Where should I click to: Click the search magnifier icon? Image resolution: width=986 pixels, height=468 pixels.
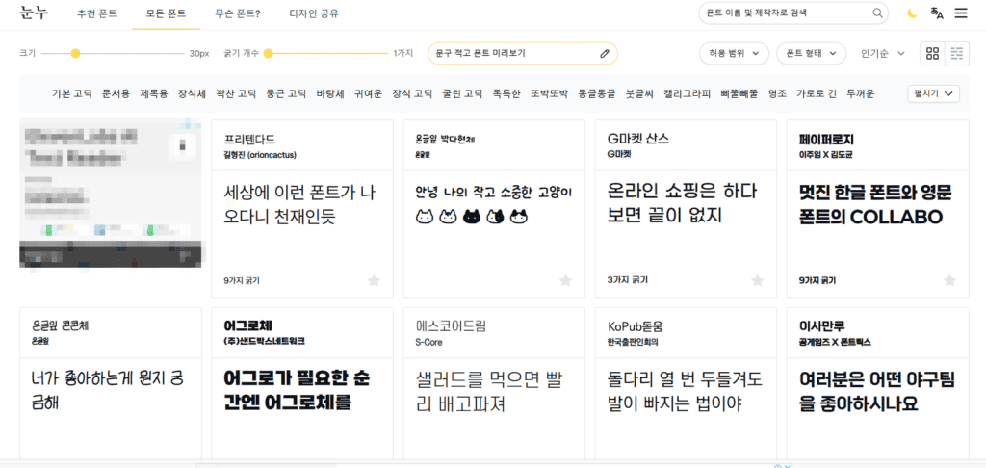877,13
